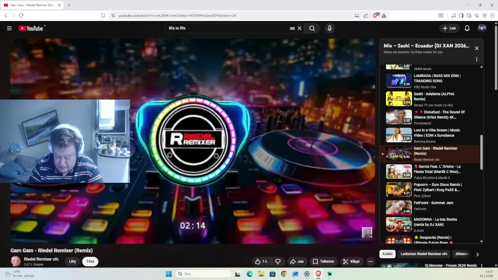Screen dimensions: 498x280
Task: Run the search with magnifier button
Action: [x=312, y=28]
